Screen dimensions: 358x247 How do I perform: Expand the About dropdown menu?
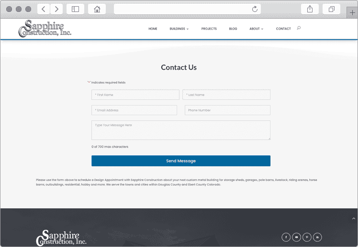point(256,29)
